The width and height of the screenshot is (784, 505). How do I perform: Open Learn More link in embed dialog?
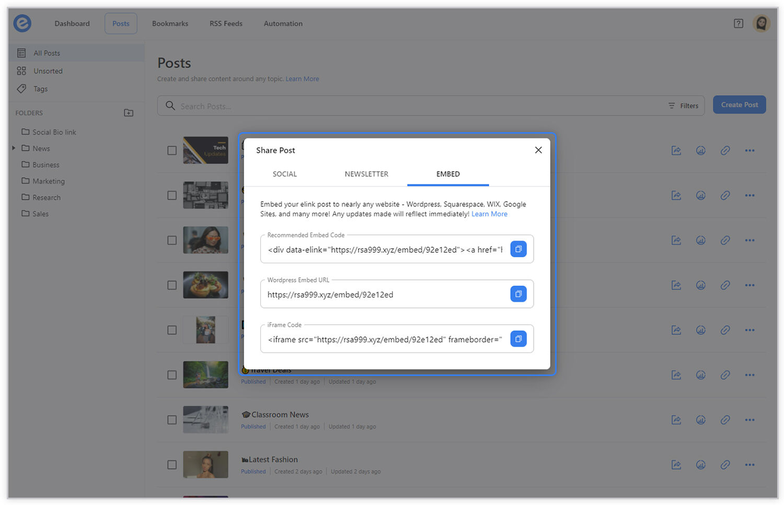click(x=489, y=214)
